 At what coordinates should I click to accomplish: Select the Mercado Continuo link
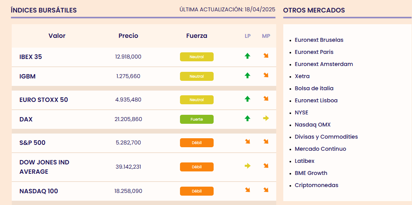[320, 149]
